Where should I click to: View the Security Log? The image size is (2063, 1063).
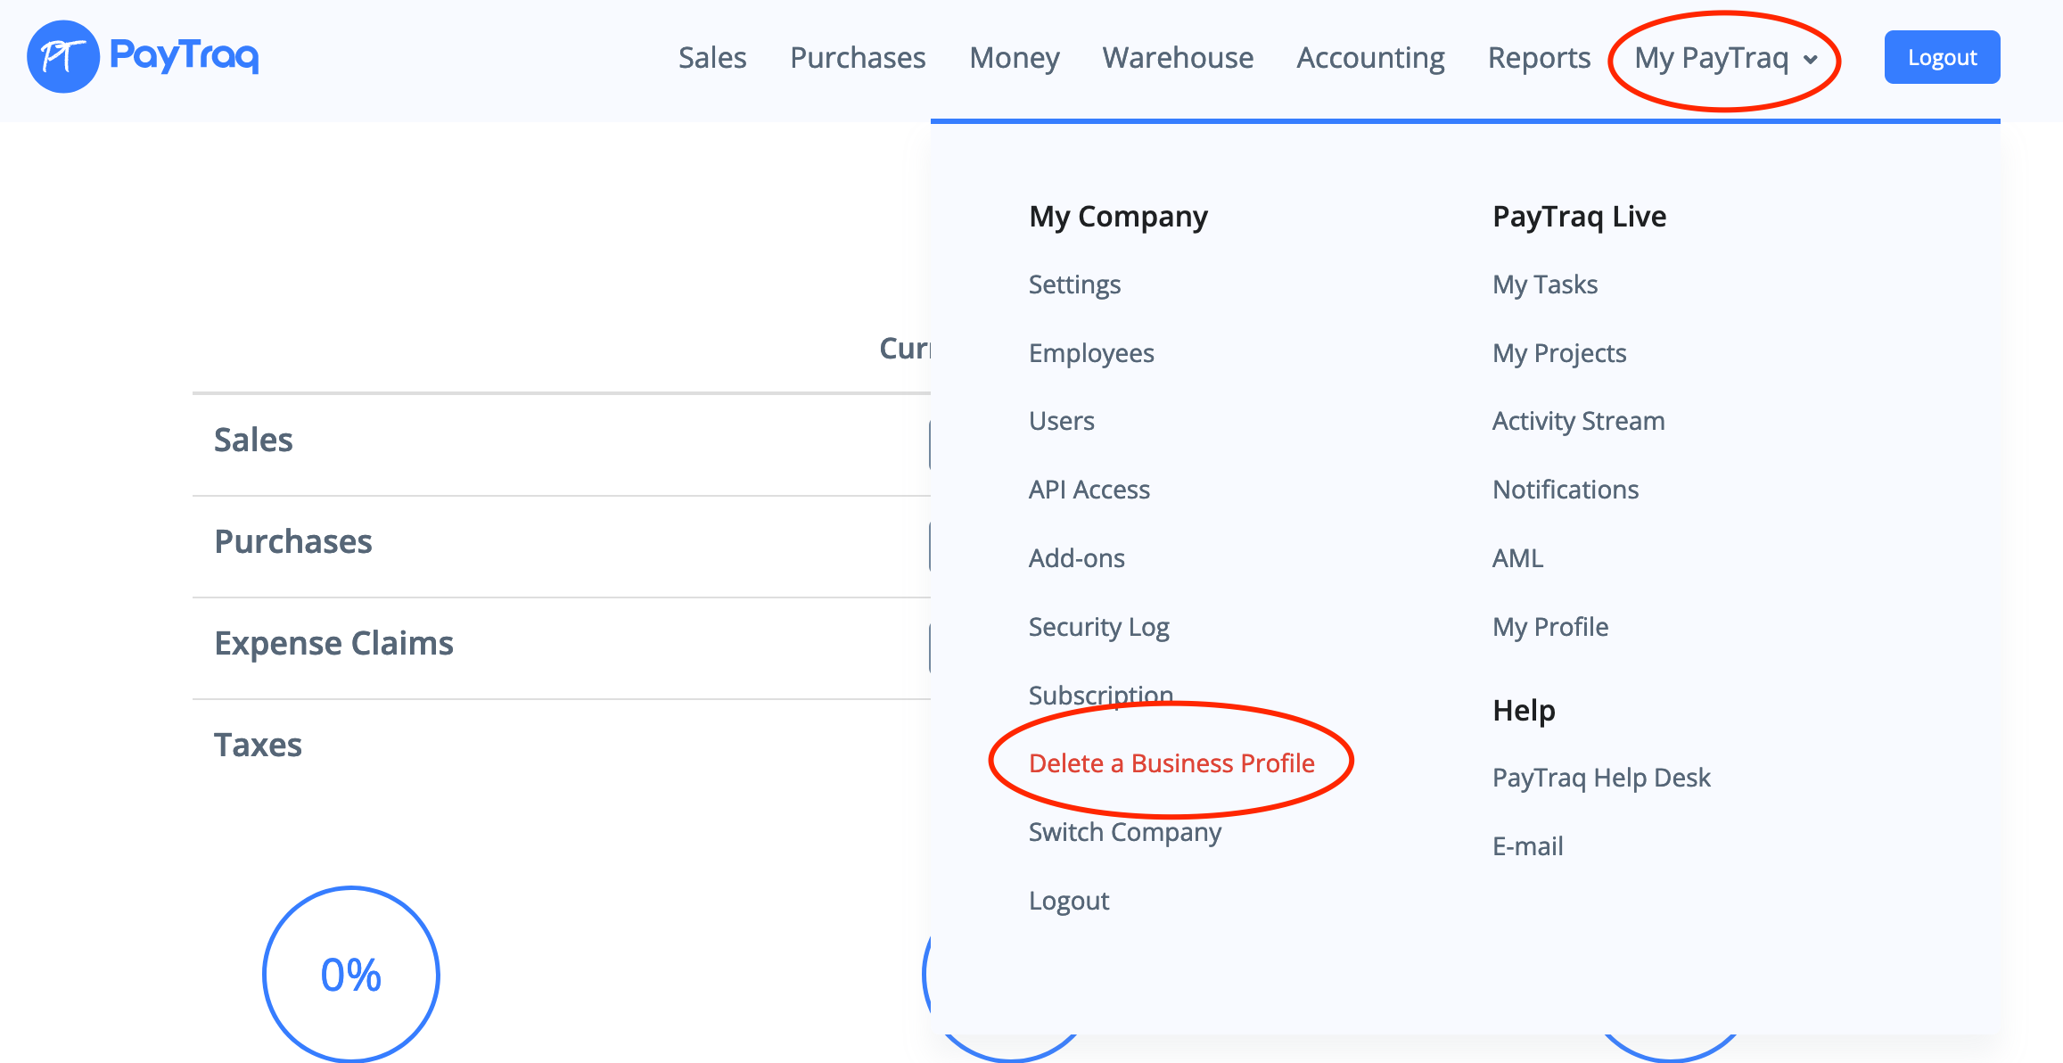pyautogui.click(x=1099, y=627)
